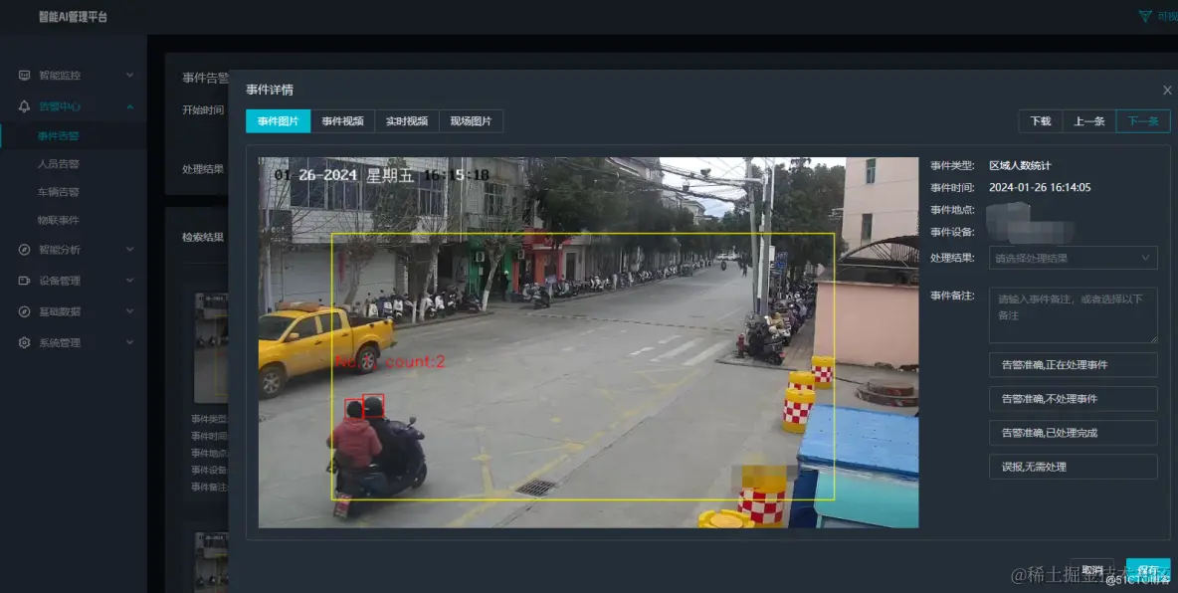
Task: Click the street camera event image
Action: pos(588,342)
